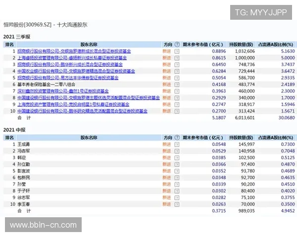The height and width of the screenshot is (237, 297).
Task: Click 占流通A股比例(%) header in 2021三季报 table
Action: click(276, 44)
